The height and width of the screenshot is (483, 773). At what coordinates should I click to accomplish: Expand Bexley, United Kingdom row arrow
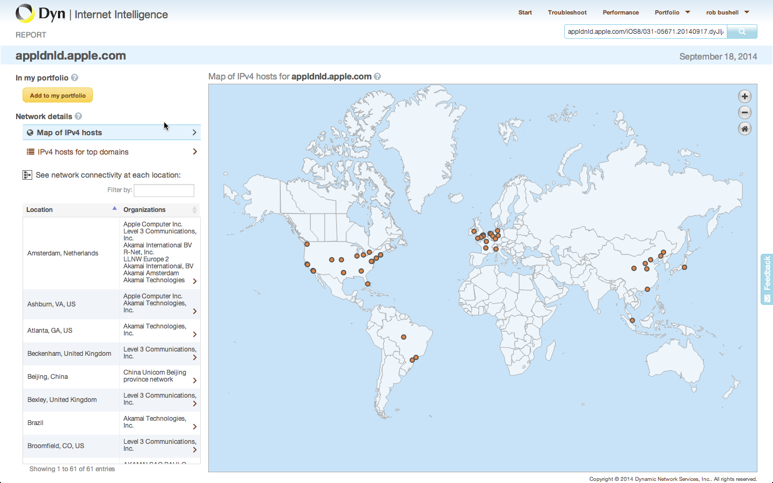click(195, 404)
